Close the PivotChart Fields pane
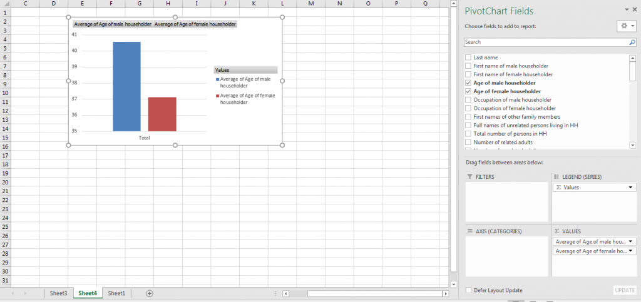 [x=635, y=9]
